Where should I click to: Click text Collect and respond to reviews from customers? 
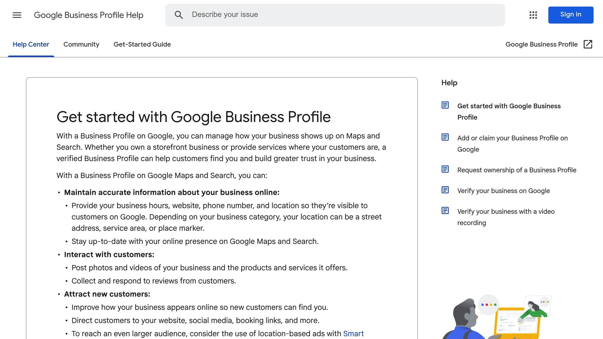154,281
